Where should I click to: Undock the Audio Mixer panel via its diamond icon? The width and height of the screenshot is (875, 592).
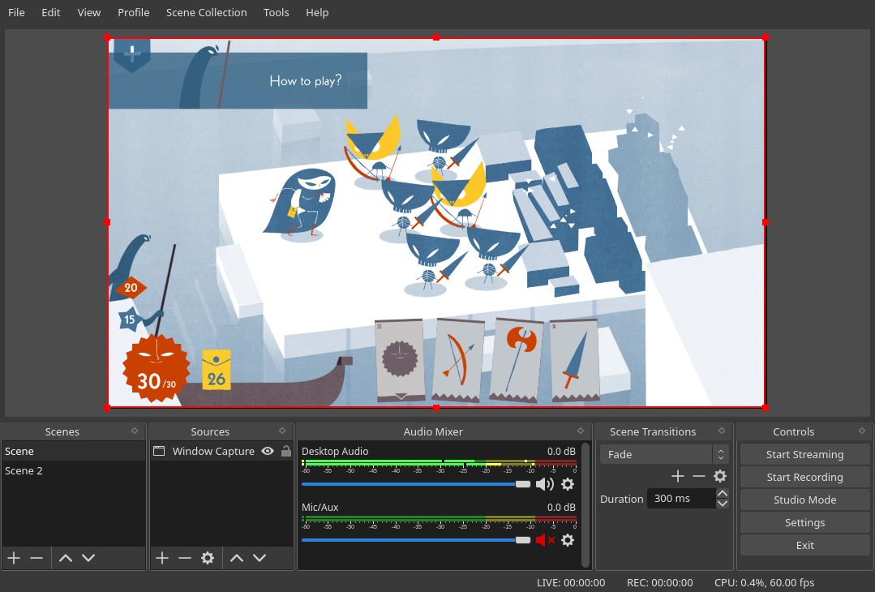tap(581, 431)
